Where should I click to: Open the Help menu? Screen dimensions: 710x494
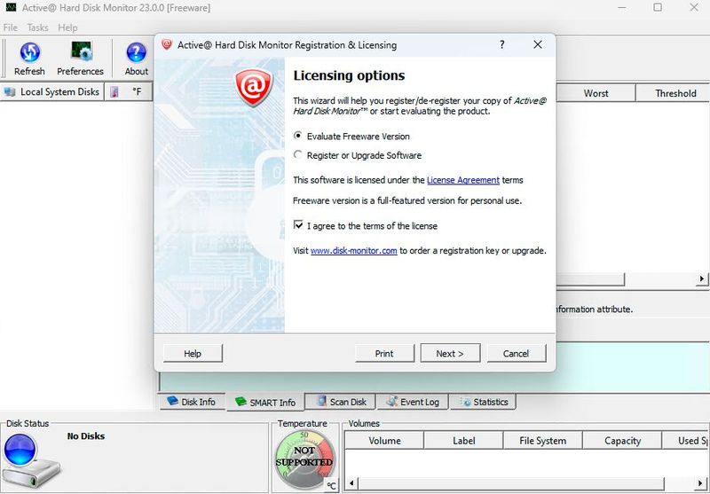(x=67, y=27)
